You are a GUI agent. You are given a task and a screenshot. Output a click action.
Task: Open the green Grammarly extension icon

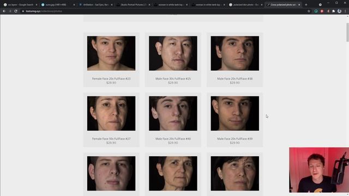click(316, 11)
